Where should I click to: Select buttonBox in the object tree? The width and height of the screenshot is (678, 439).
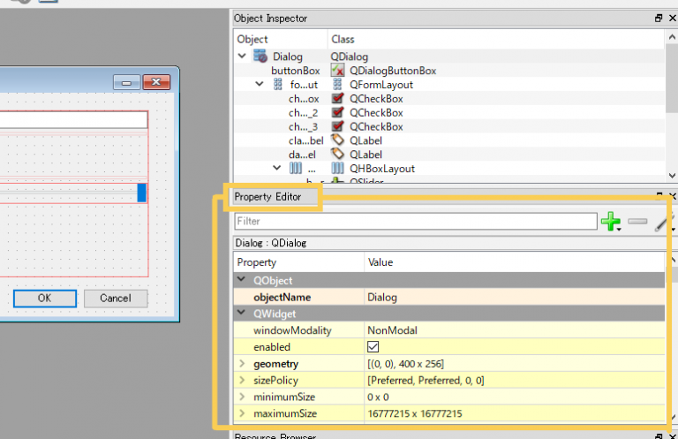[x=295, y=70]
